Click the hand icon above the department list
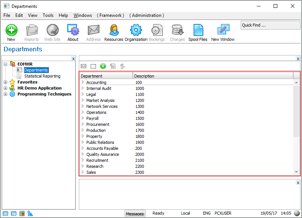 (123, 66)
